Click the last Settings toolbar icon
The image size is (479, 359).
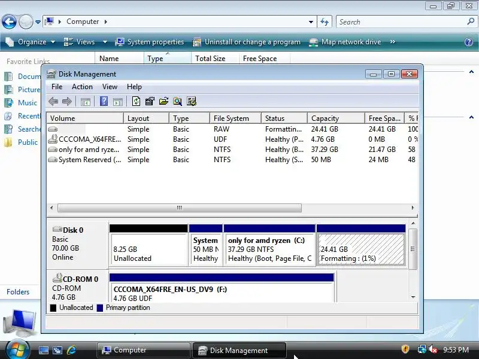192,101
